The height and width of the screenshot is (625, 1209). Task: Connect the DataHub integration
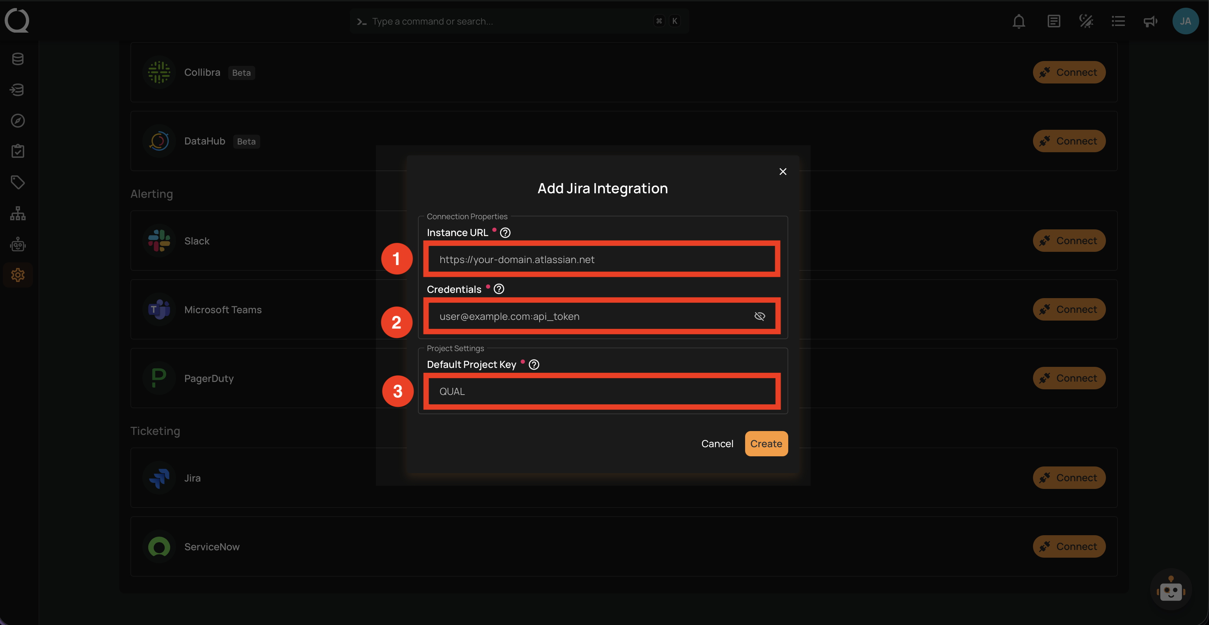click(1069, 141)
